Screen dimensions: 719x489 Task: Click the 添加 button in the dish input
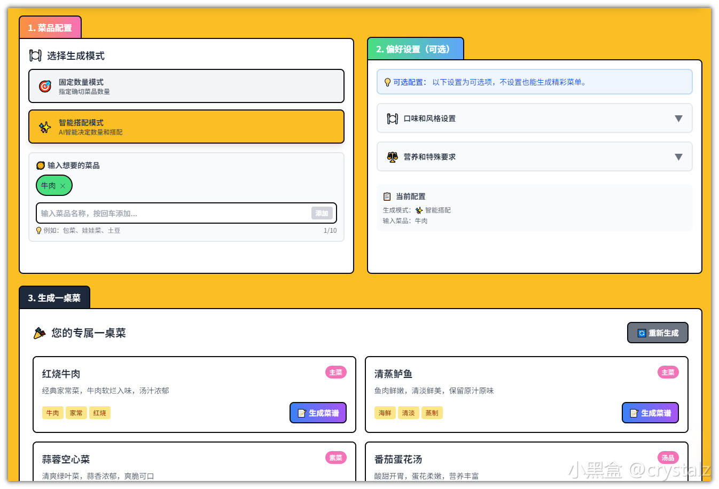click(x=322, y=213)
